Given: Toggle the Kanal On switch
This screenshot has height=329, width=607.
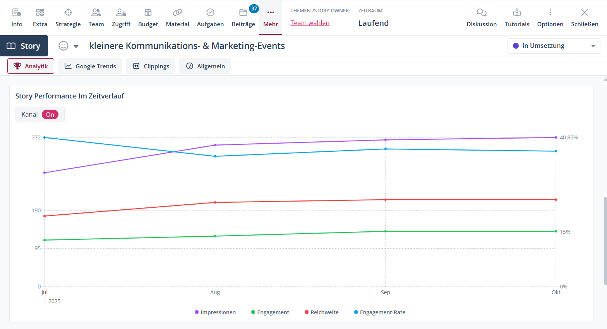Looking at the screenshot, I should pos(50,115).
